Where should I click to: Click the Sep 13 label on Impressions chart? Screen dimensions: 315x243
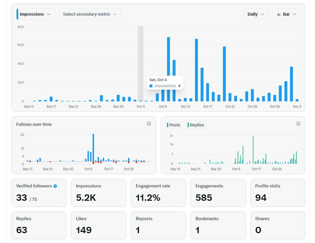[x=29, y=106]
